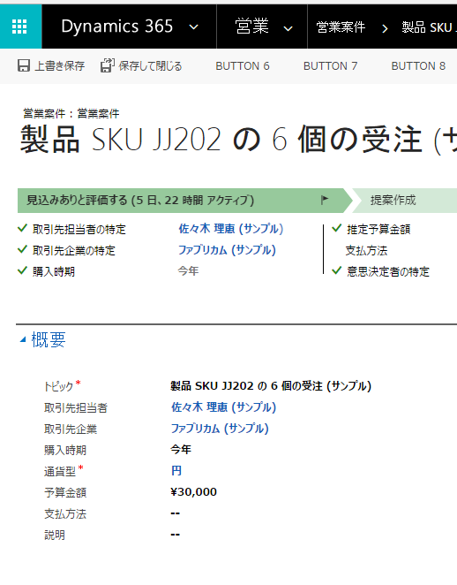Expand the 営業 area dropdown chevron
Screen dimensions: 457x585
(288, 28)
